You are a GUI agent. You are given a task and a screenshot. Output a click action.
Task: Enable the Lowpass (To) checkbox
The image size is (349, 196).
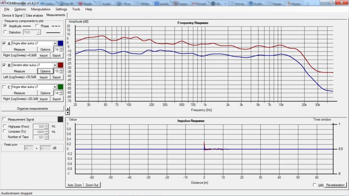click(x=5, y=131)
